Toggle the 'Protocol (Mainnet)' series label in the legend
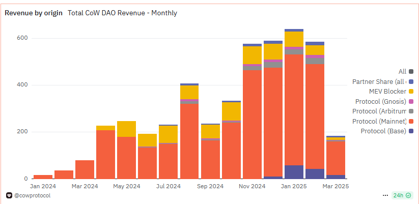Screen dimensions: 419x204 tap(379, 121)
